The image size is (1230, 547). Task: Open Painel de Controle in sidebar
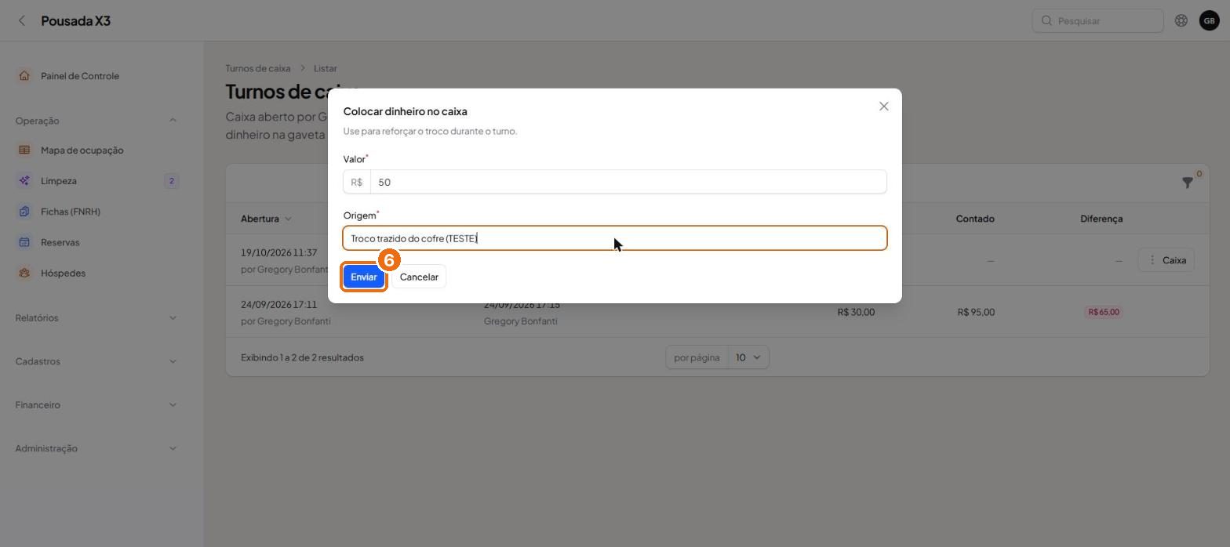click(80, 76)
